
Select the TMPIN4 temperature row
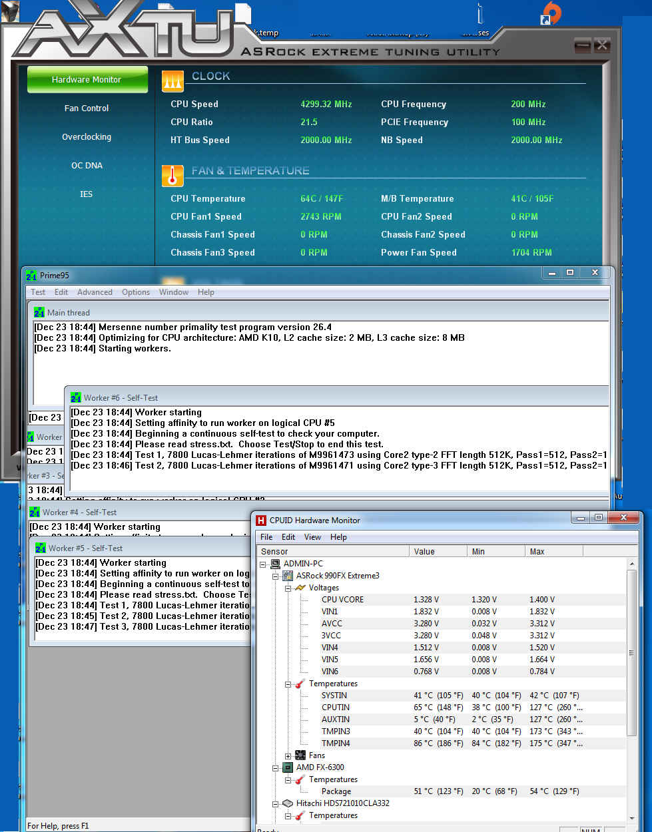(x=442, y=743)
